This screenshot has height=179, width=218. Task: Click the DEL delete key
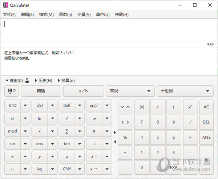pyautogui.click(x=206, y=122)
